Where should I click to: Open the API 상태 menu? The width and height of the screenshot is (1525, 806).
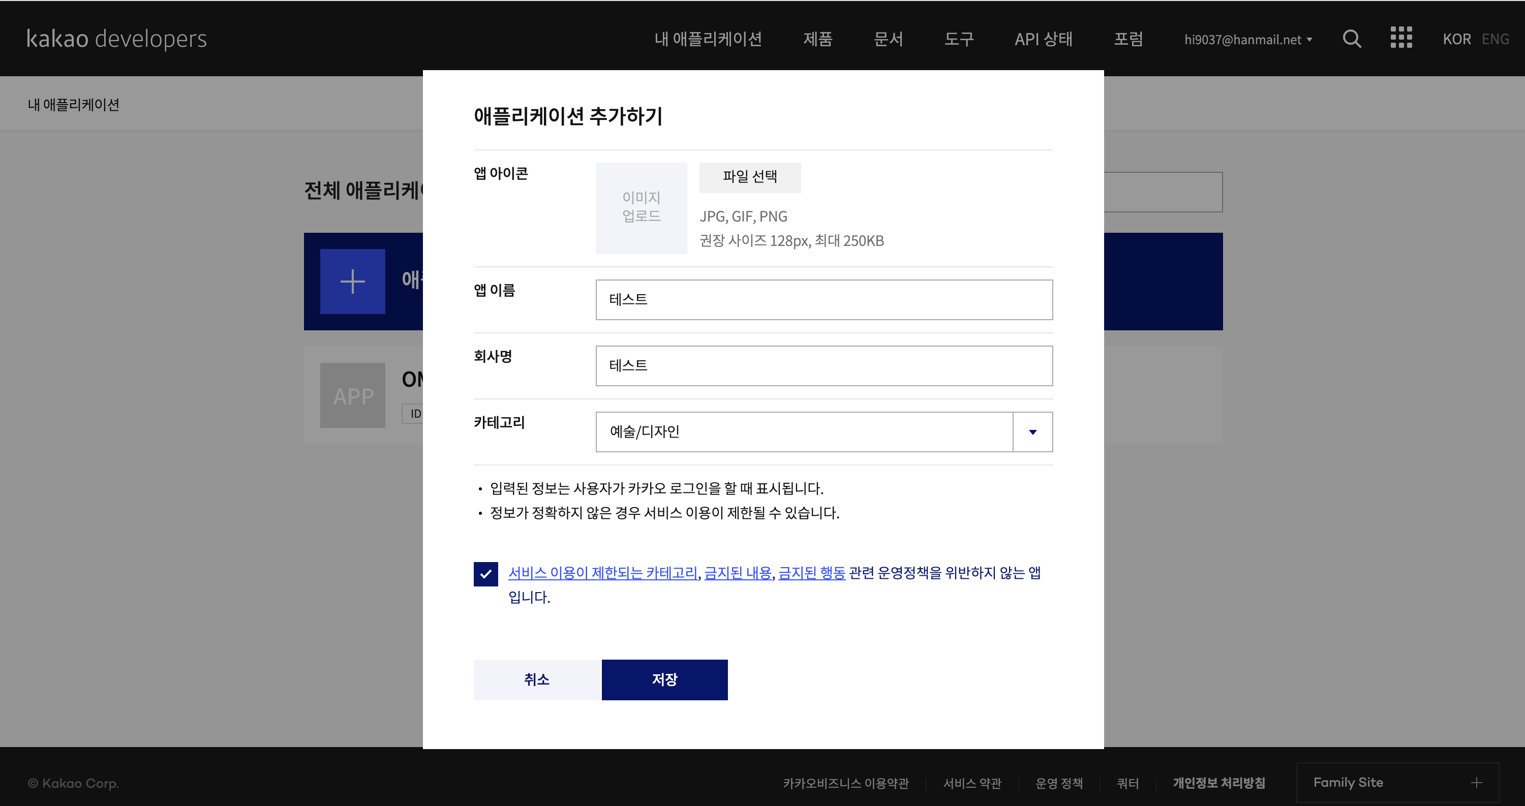click(1043, 39)
